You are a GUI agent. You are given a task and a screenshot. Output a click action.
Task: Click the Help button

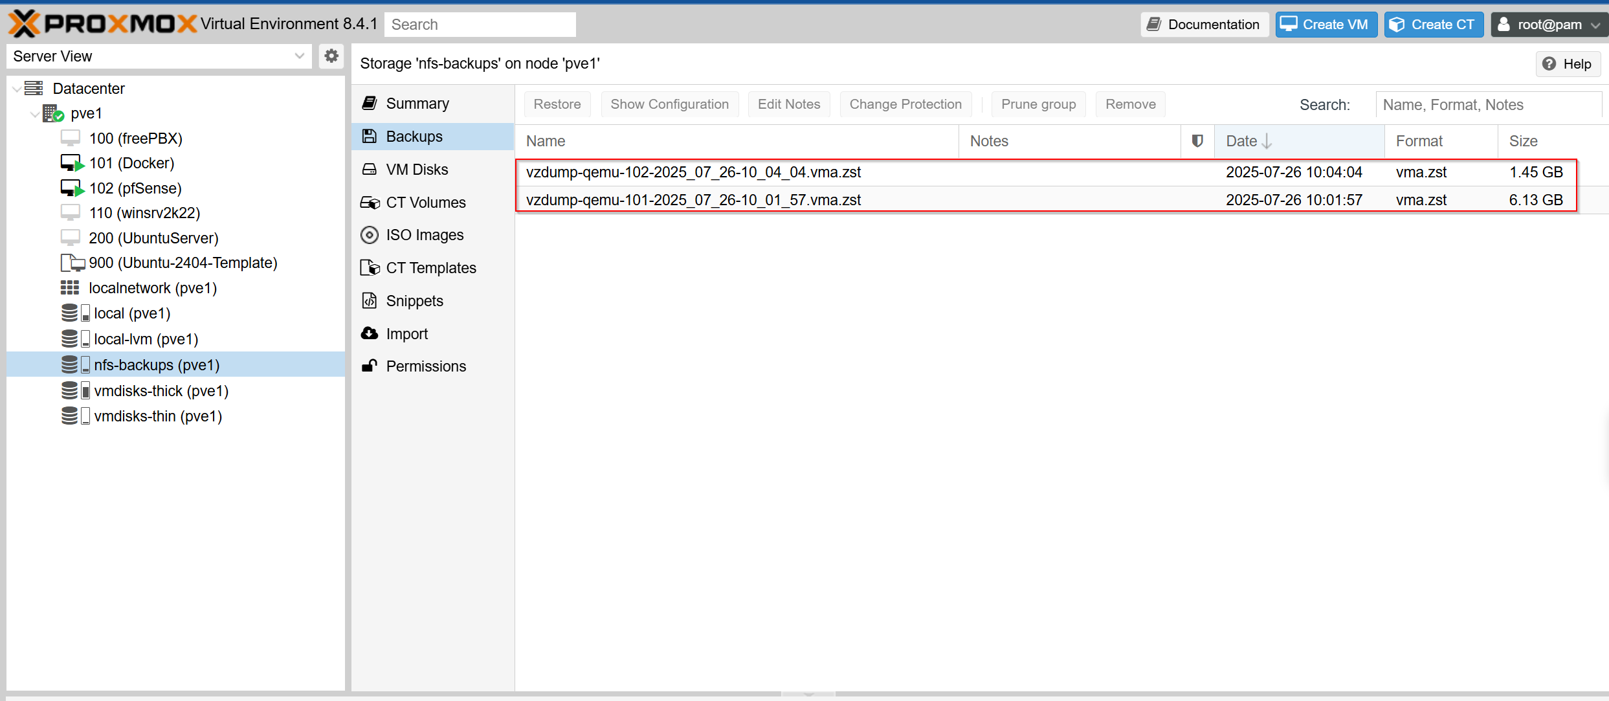pos(1568,64)
